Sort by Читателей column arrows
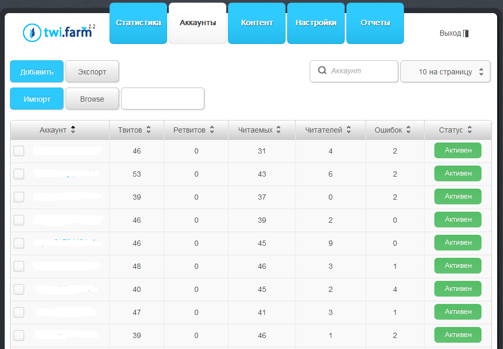503x349 pixels. pos(348,130)
